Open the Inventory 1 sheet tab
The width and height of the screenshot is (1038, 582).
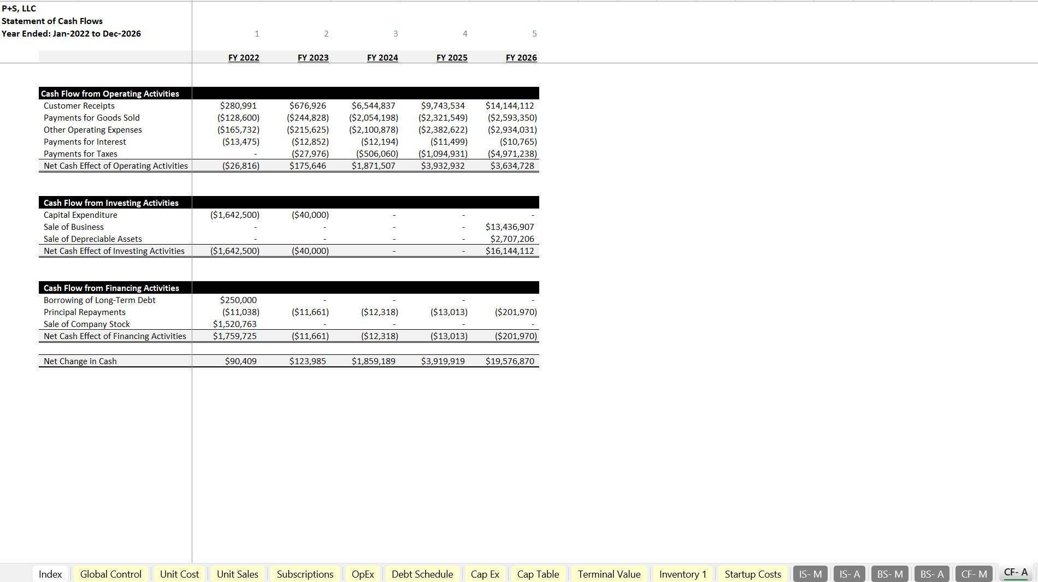pos(683,574)
